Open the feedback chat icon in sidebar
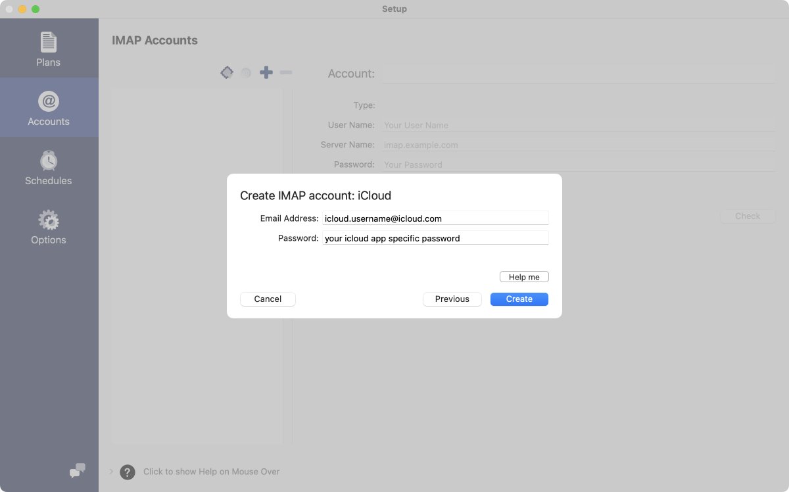Screen dimensions: 789x492 tap(77, 471)
